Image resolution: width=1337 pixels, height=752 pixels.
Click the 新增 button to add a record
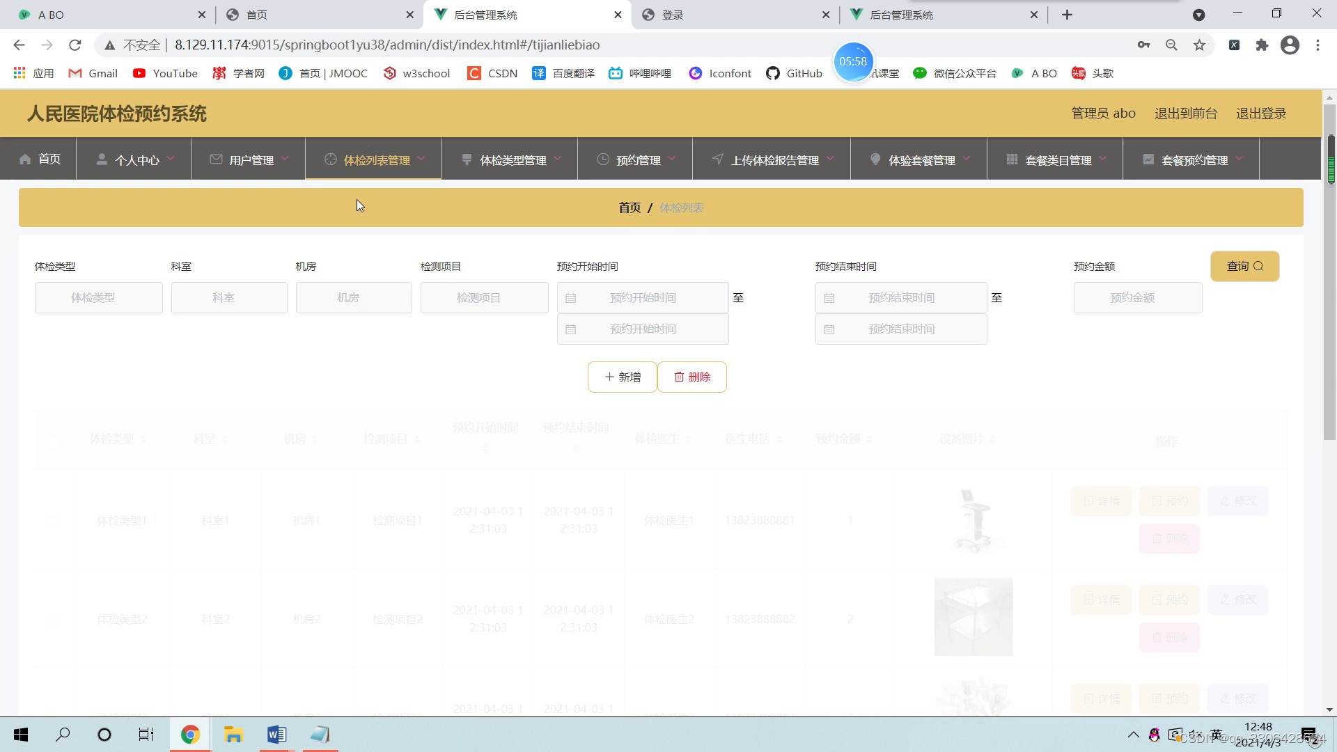pyautogui.click(x=622, y=377)
